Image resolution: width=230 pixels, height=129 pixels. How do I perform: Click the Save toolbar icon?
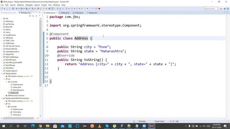click(7, 9)
